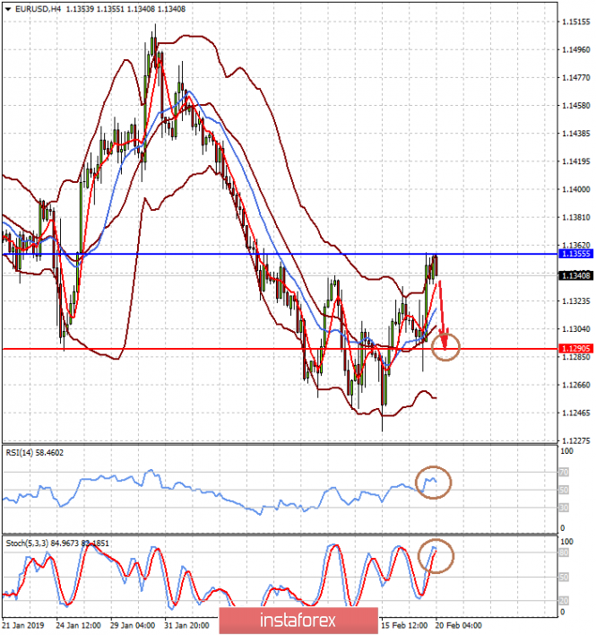Click the 1.15155 value on price axis
This screenshot has height=635, width=596.
pos(574,22)
